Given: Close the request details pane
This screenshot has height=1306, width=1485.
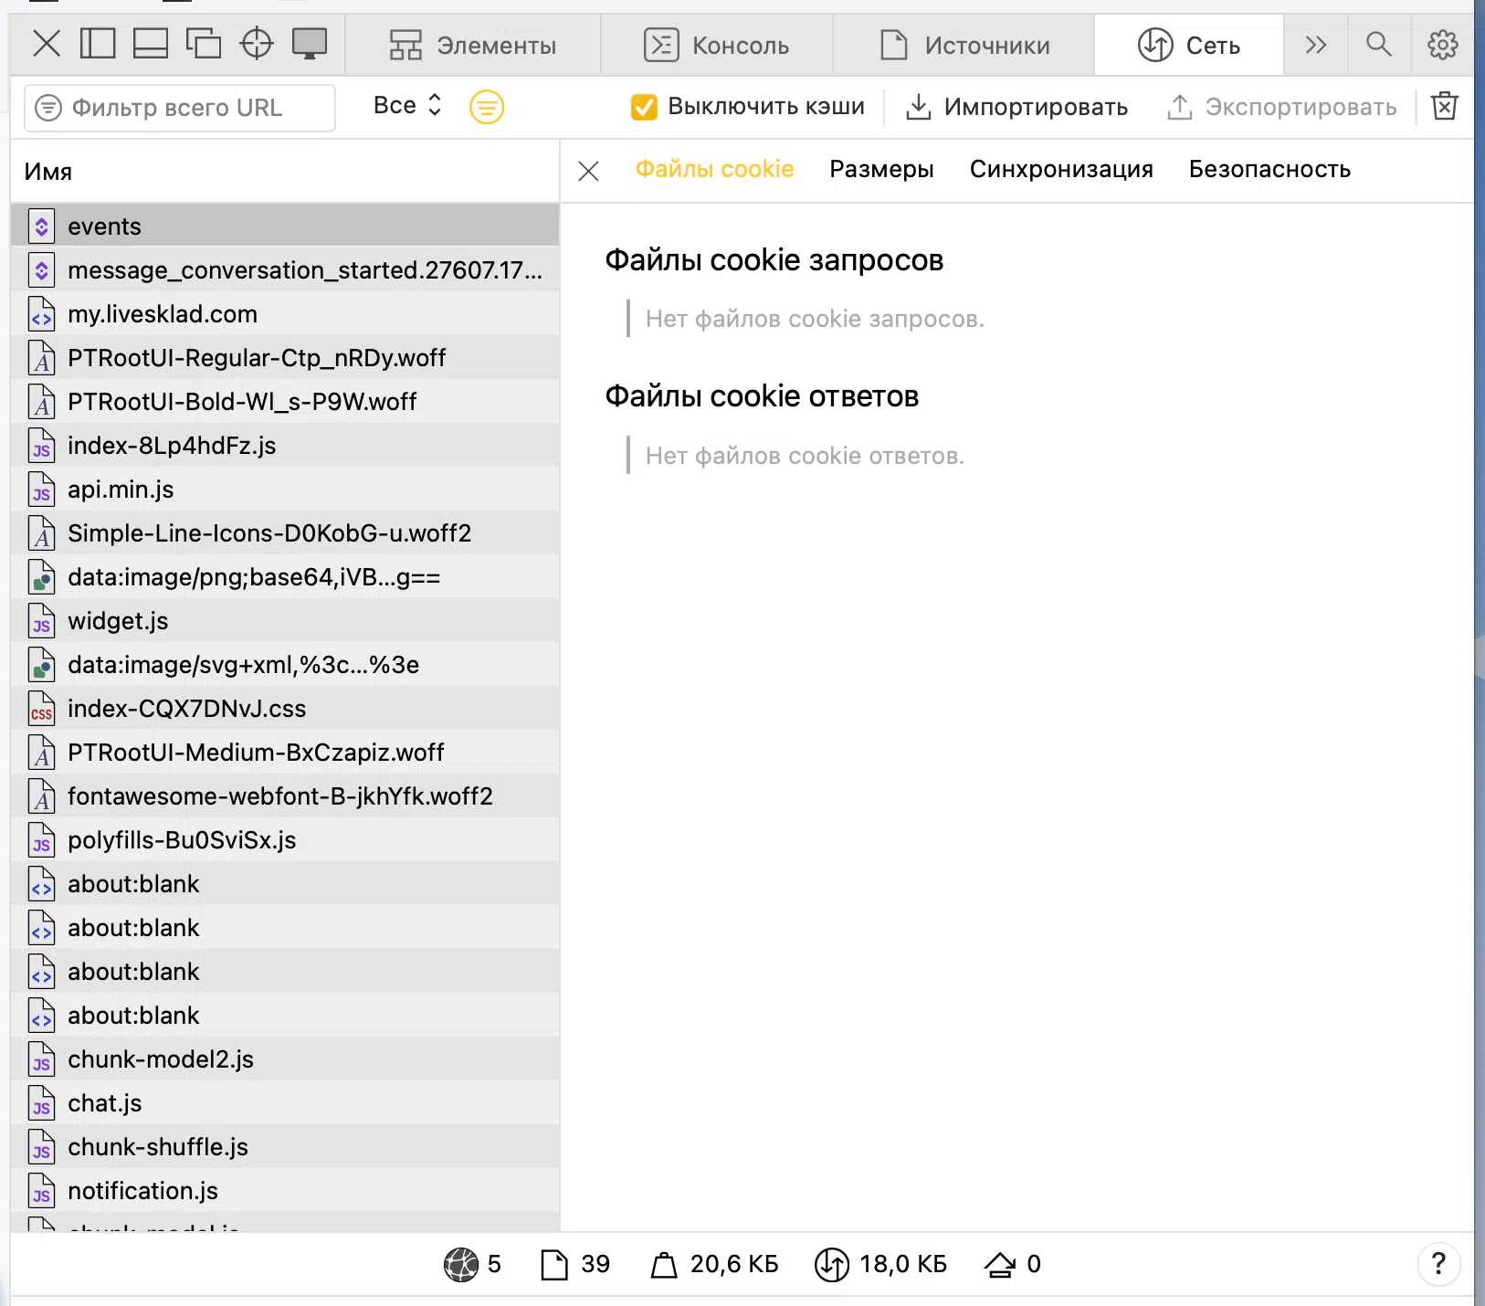Looking at the screenshot, I should (589, 171).
